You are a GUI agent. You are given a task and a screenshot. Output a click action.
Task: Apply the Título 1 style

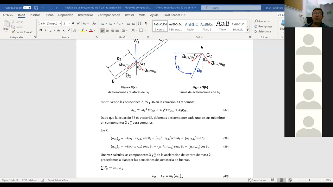[x=191, y=26]
